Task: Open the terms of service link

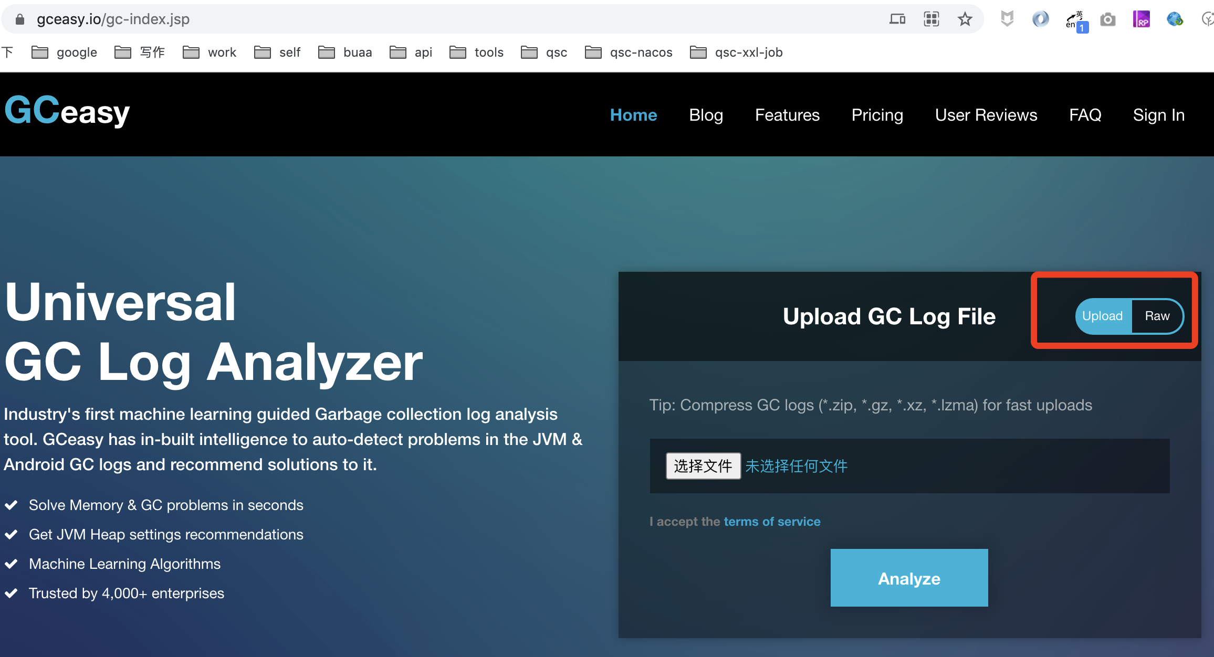Action: coord(772,522)
